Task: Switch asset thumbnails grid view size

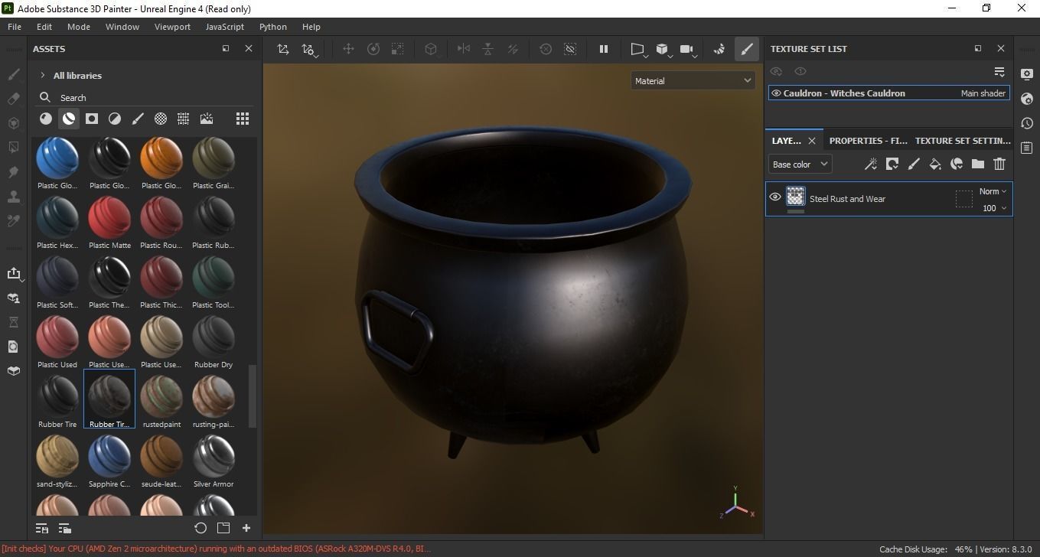Action: pyautogui.click(x=243, y=119)
